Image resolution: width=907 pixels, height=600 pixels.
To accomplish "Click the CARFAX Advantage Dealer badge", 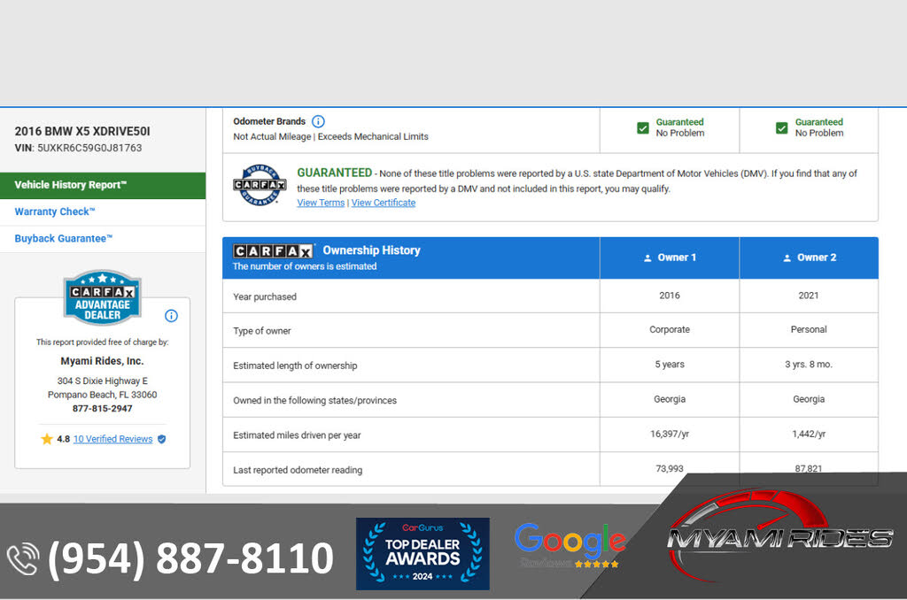I will [x=103, y=297].
